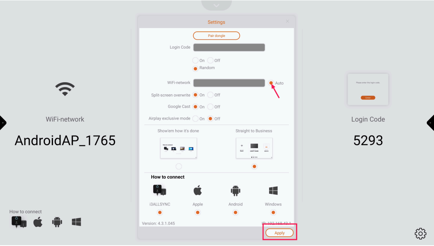This screenshot has width=434, height=246.
Task: Select the Apple icon at bottom-left corner
Action: (x=38, y=222)
